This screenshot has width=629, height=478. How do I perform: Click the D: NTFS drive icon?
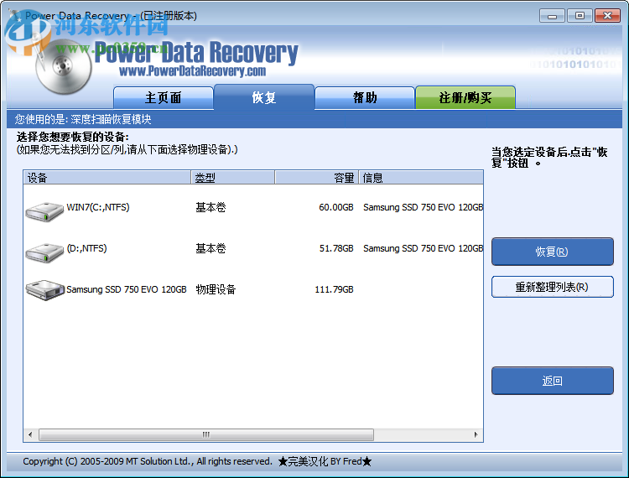click(44, 252)
